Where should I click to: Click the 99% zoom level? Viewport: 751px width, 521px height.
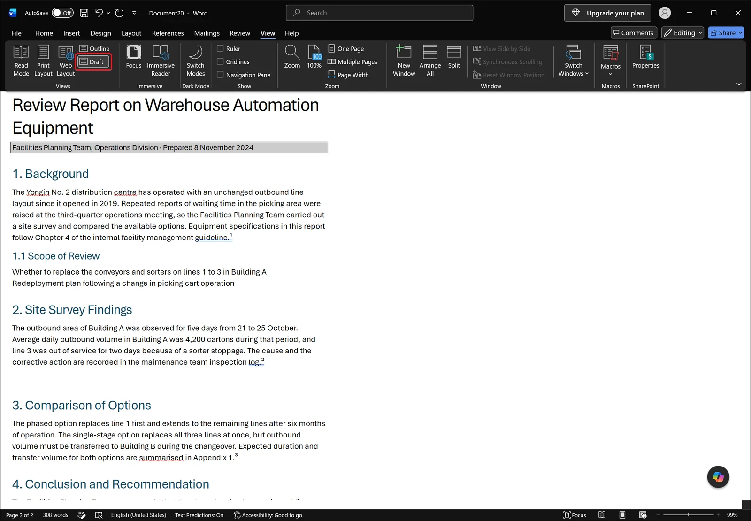pyautogui.click(x=732, y=515)
